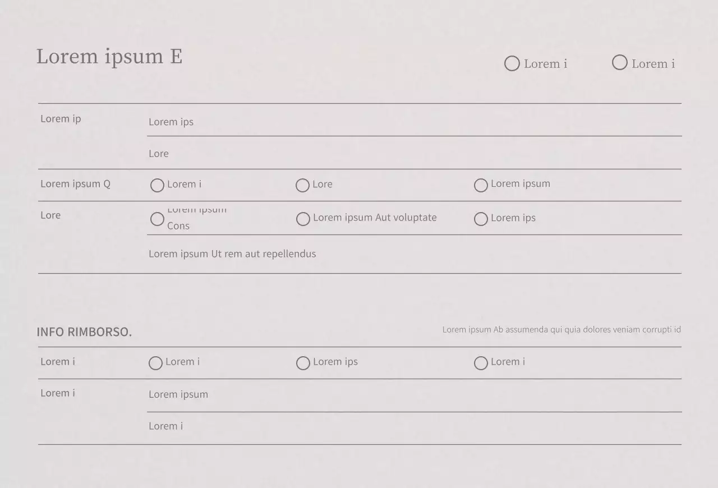Select first "Lorem i" radio under INFO RIMBORSO
Image resolution: width=718 pixels, height=488 pixels.
(156, 363)
